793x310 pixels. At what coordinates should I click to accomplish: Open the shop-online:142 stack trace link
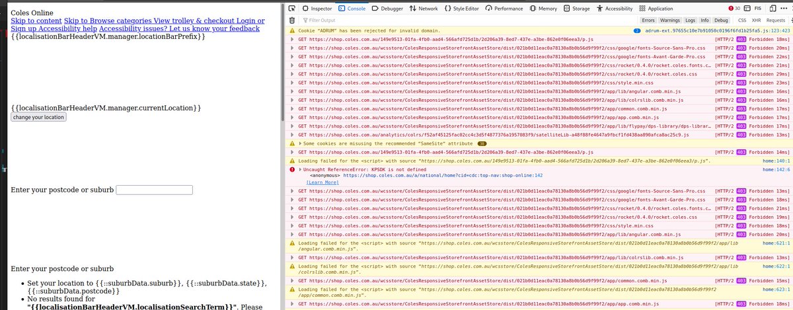[x=443, y=175]
